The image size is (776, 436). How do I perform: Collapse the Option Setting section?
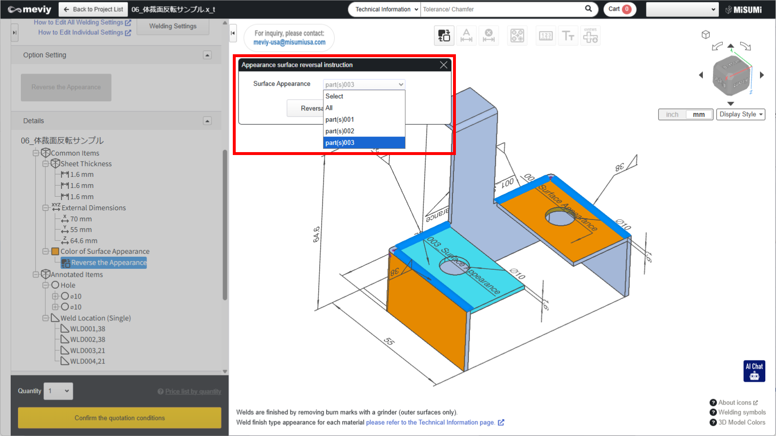pyautogui.click(x=207, y=55)
